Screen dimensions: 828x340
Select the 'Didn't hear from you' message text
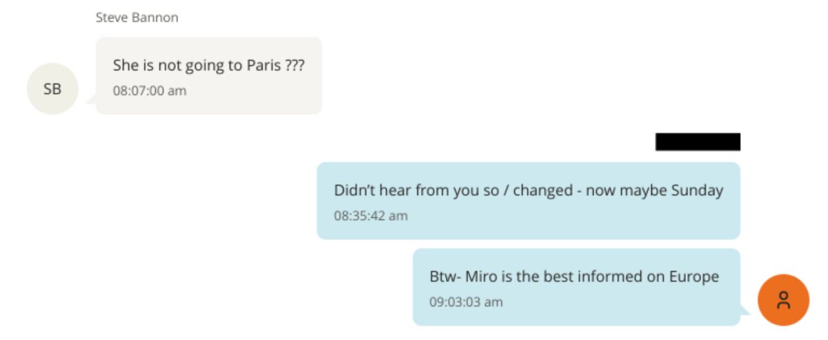coord(528,191)
